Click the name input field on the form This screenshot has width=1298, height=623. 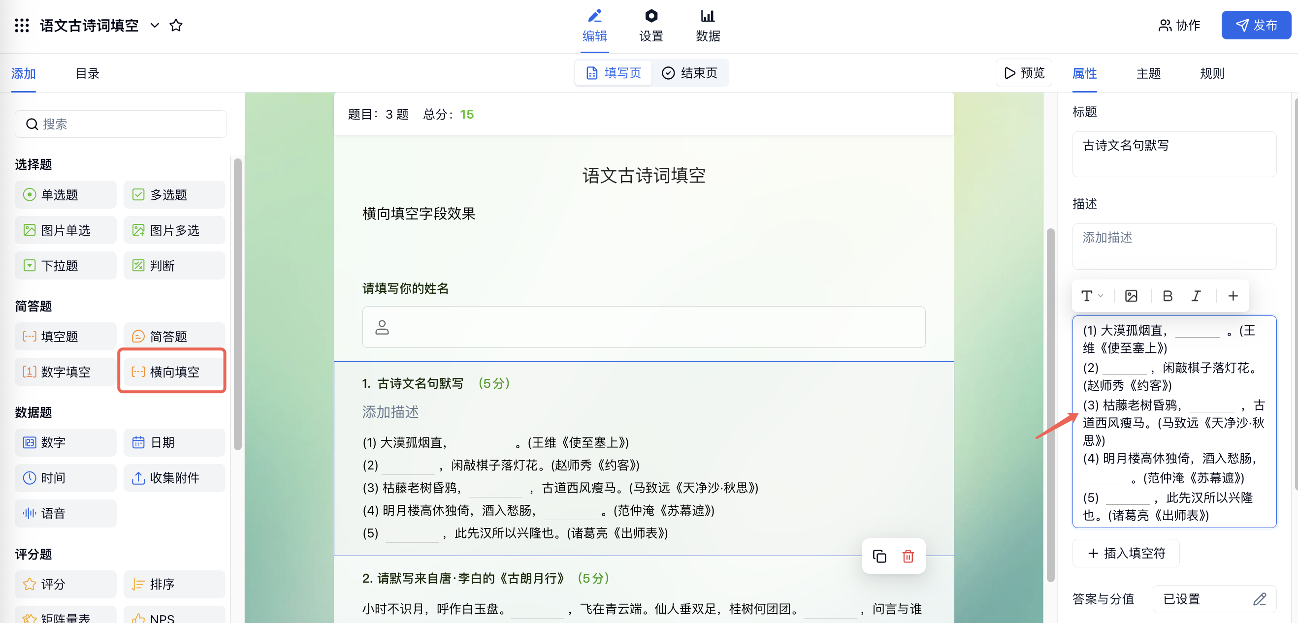point(644,327)
